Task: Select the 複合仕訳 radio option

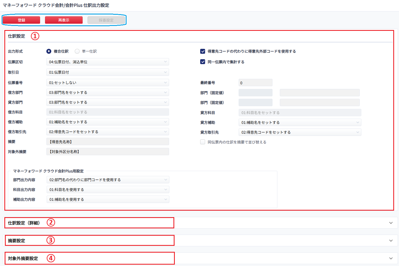Action: pyautogui.click(x=49, y=51)
